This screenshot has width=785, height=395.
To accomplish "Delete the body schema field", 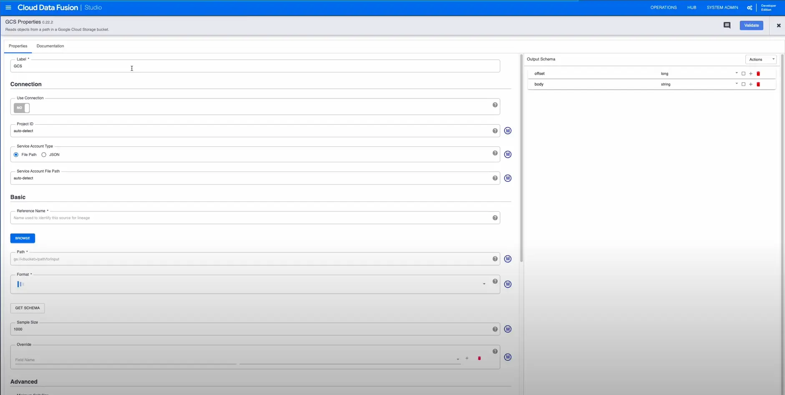I will click(758, 84).
